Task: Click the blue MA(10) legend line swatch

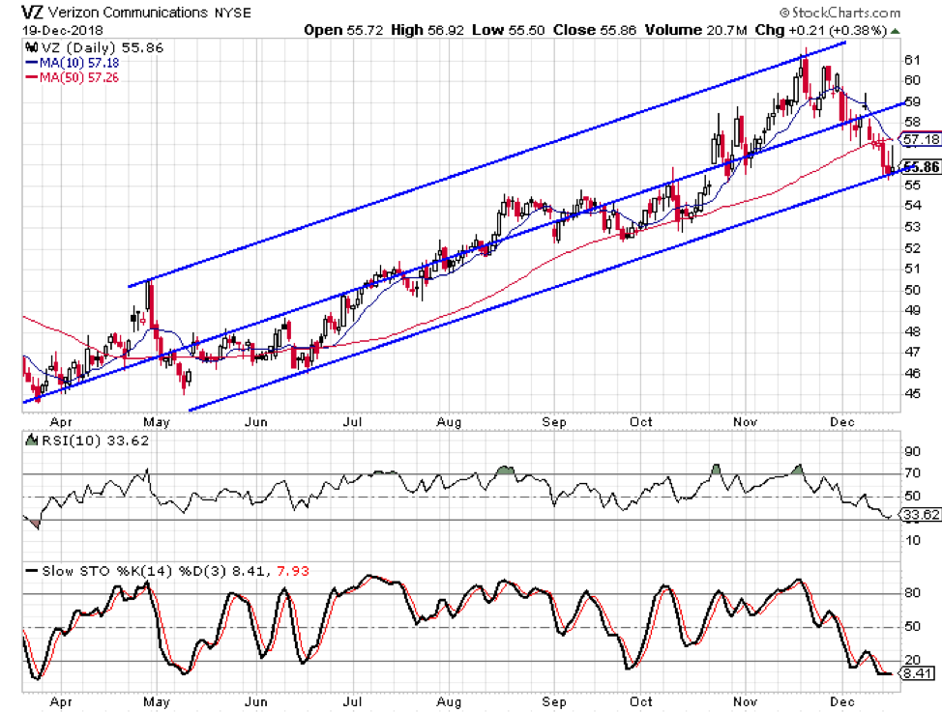Action: click(x=31, y=63)
